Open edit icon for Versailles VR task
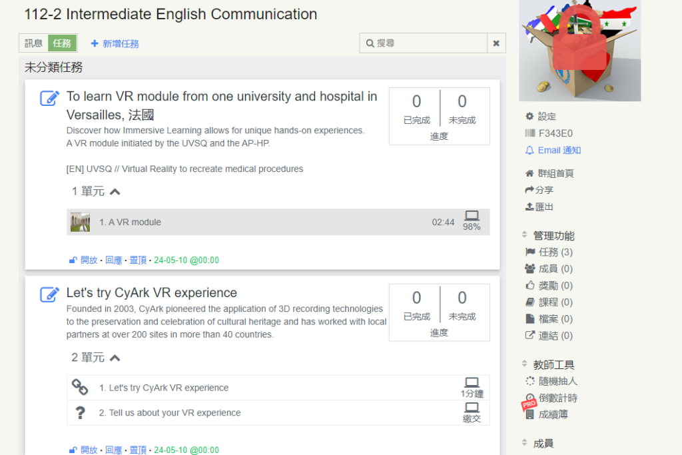The image size is (682, 455). pyautogui.click(x=49, y=98)
